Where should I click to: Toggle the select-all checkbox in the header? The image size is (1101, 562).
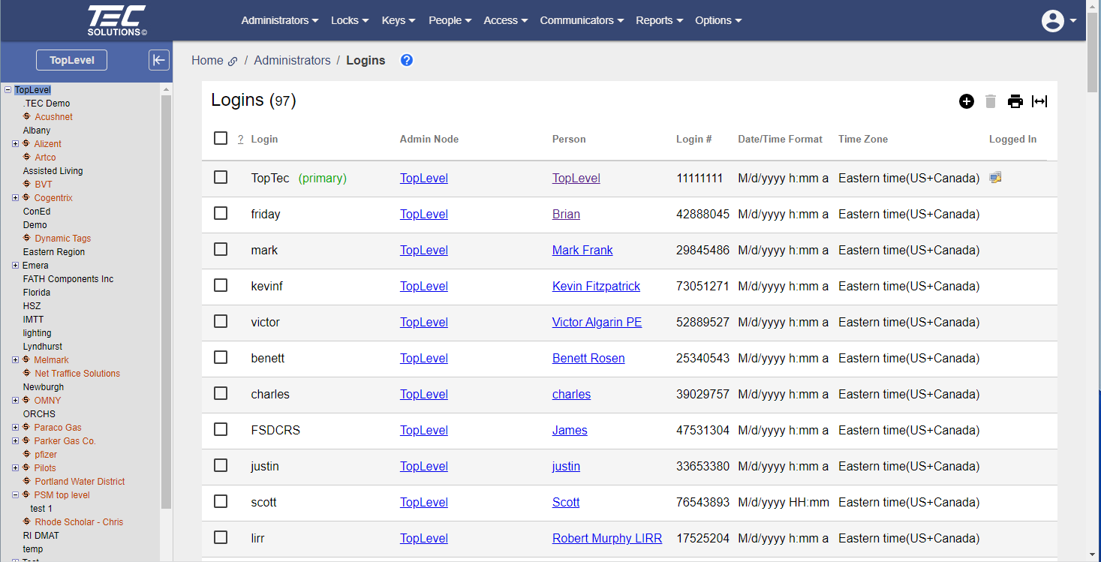click(221, 138)
